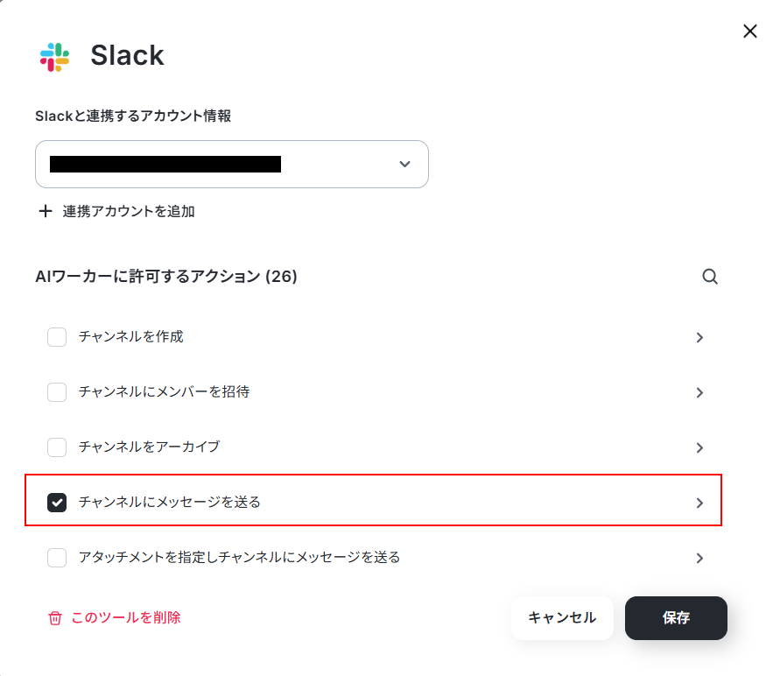The height and width of the screenshot is (676, 766).
Task: Close the Slack dialog with X
Action: (750, 32)
